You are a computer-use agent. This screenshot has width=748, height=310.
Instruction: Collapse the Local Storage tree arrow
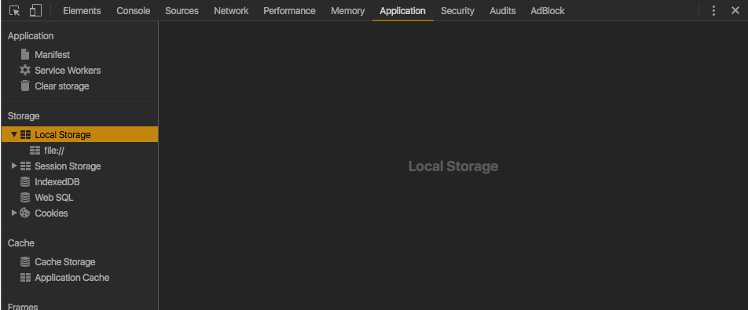tap(14, 134)
